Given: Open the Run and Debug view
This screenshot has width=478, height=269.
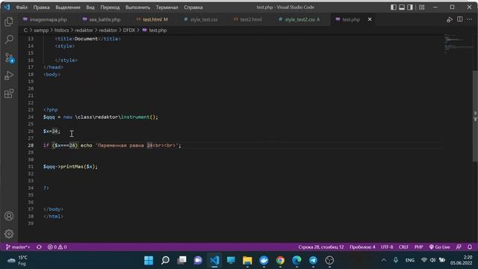Looking at the screenshot, I should (9, 75).
